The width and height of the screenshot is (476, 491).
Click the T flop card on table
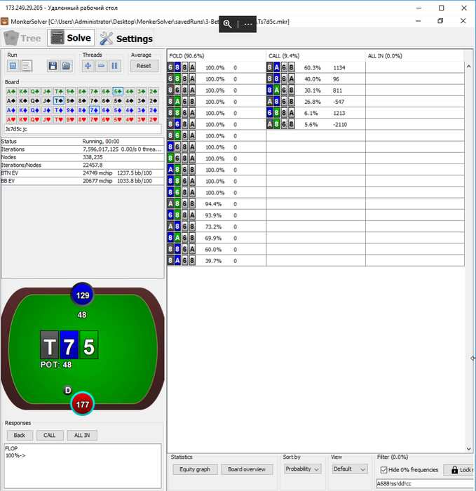coord(50,345)
